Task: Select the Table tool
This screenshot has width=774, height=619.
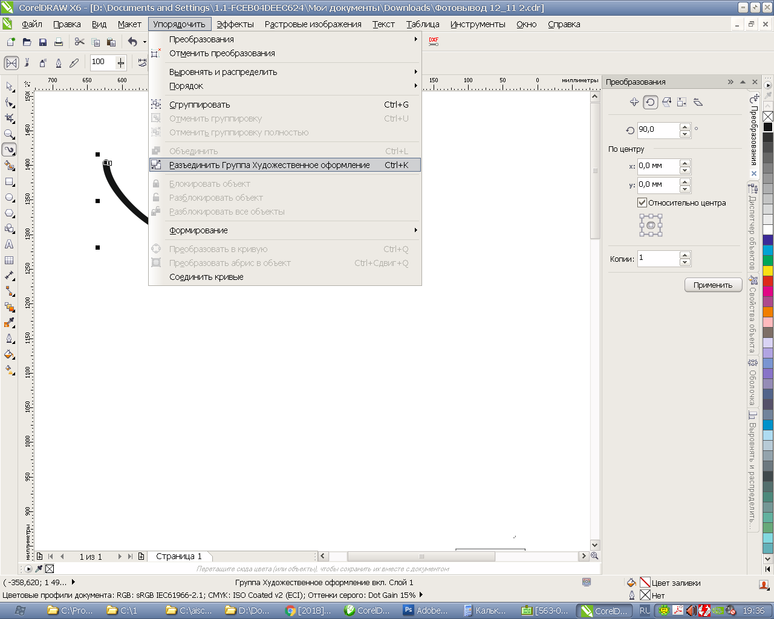Action: point(9,260)
